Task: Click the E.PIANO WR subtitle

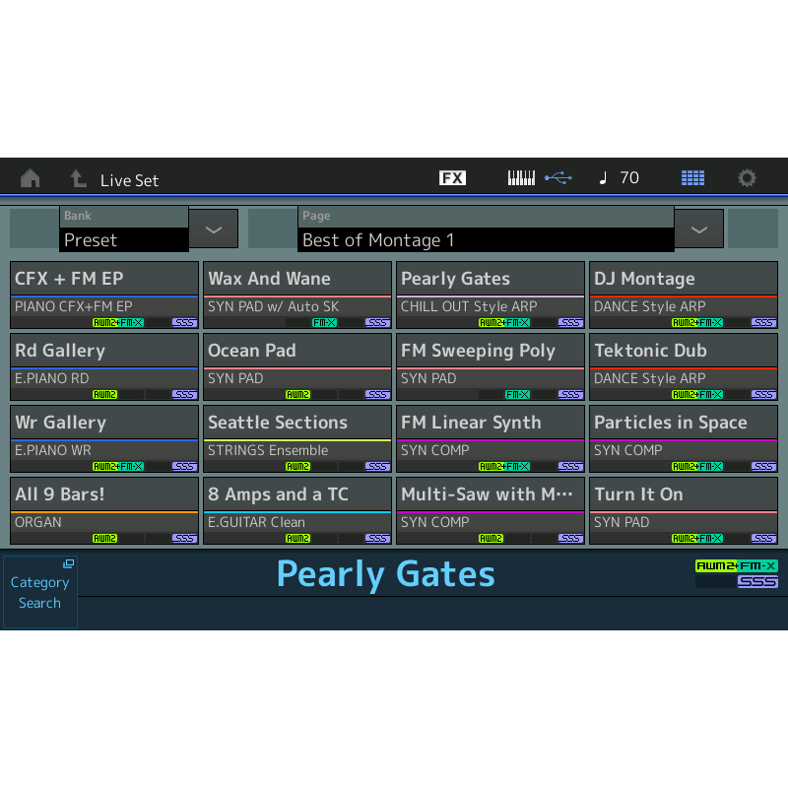Action: tap(53, 450)
